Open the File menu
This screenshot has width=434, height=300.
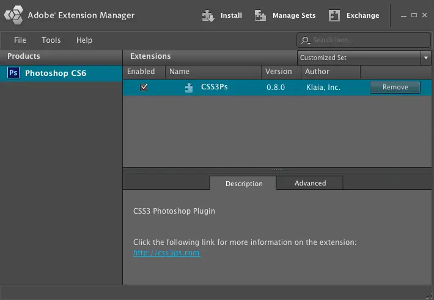pyautogui.click(x=20, y=40)
